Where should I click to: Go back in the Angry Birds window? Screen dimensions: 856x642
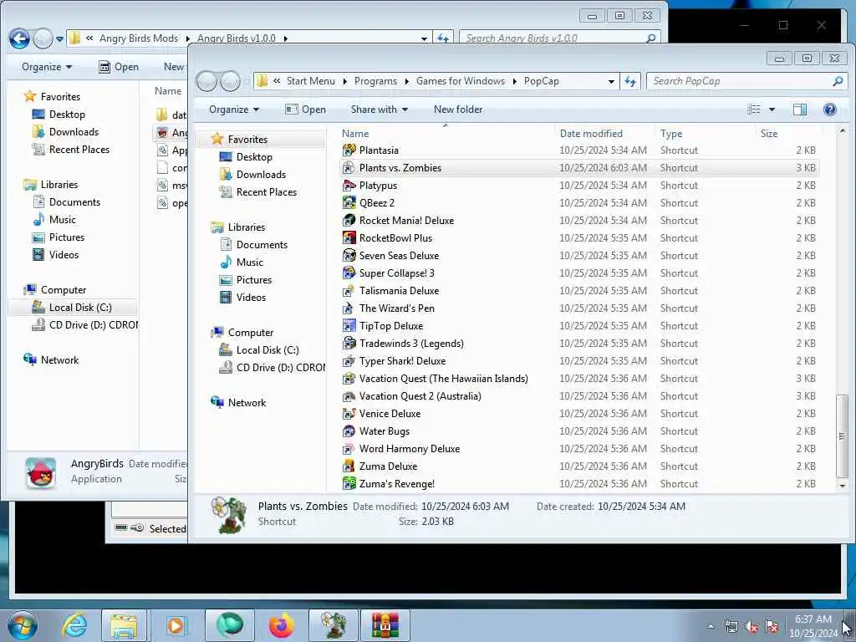coord(19,38)
